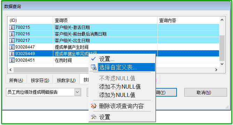The image size is (233, 125).
Task: Click ID cell 93028447
Action: pos(25,47)
